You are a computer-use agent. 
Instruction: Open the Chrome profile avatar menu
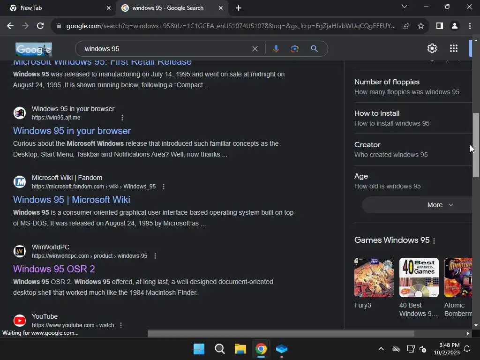pyautogui.click(x=455, y=26)
